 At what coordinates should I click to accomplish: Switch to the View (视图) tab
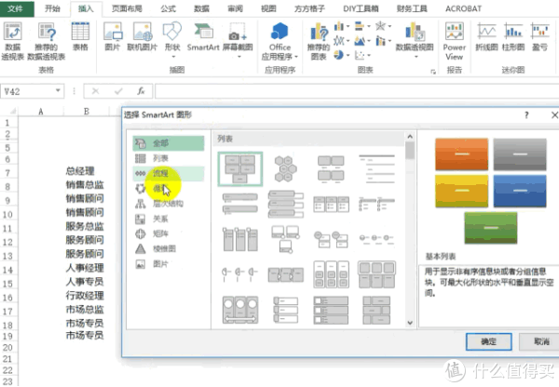click(x=268, y=8)
